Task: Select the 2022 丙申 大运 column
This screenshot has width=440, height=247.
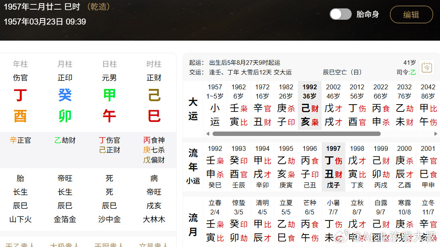Action: click(x=380, y=105)
